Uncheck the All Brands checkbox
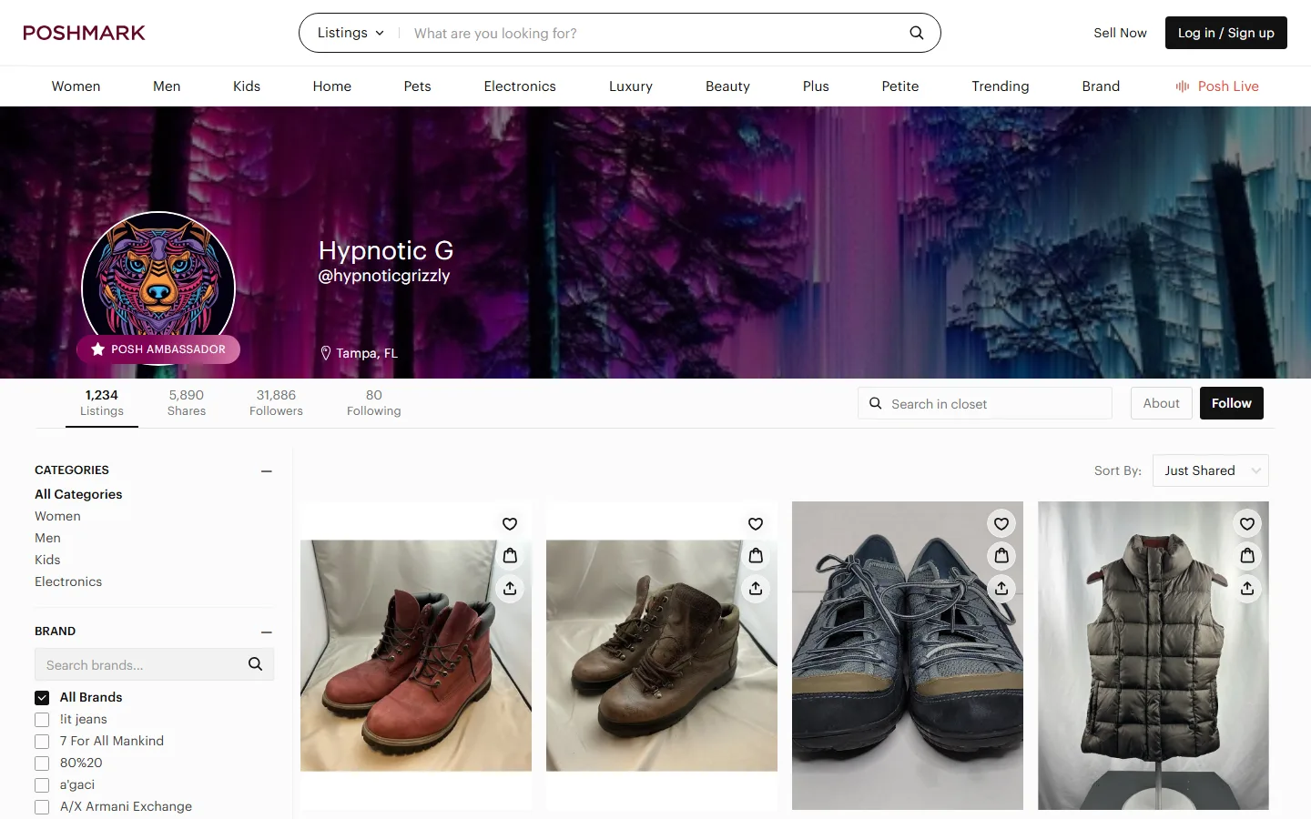This screenshot has height=819, width=1311. pos(42,698)
